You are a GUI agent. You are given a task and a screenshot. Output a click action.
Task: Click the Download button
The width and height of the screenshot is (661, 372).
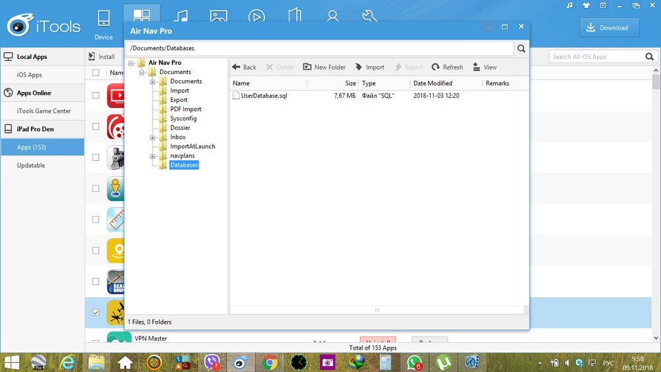(x=609, y=27)
